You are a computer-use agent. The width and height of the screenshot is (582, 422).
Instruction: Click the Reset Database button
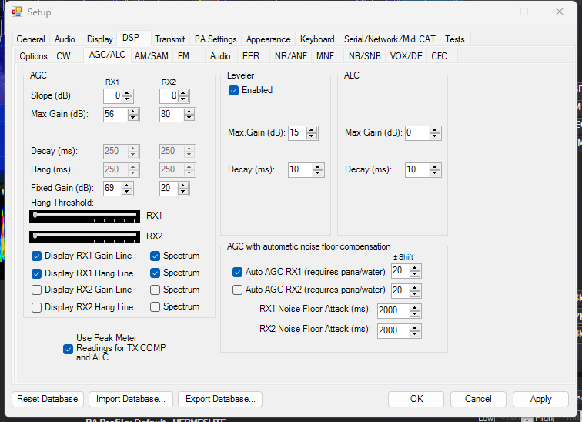(48, 399)
